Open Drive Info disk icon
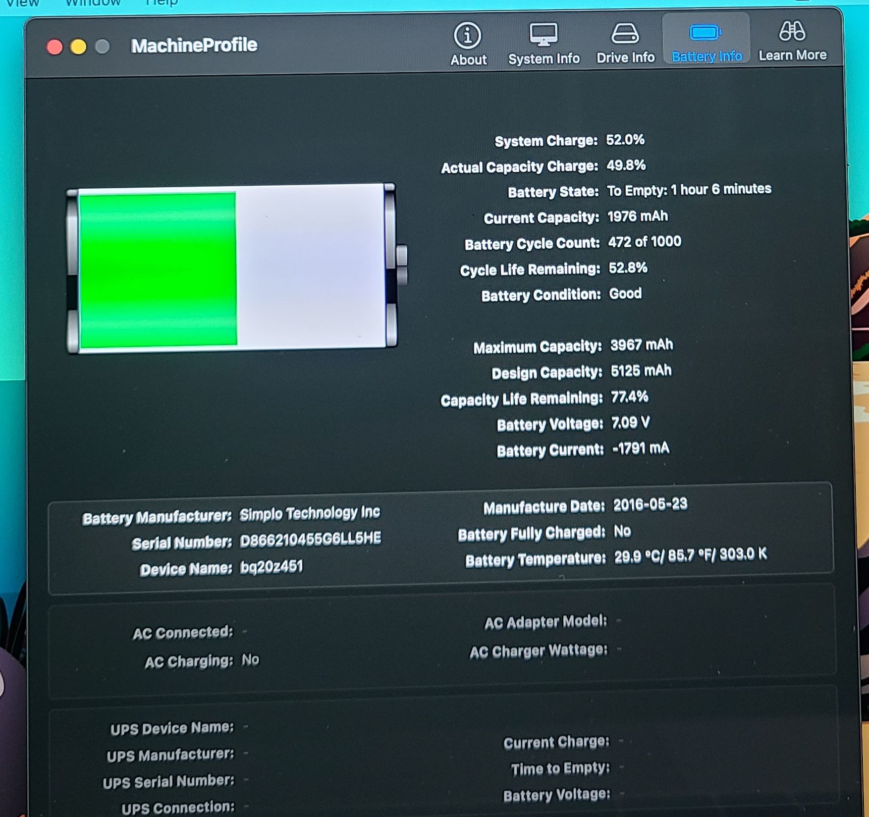Screen dimensions: 869x817 (625, 34)
